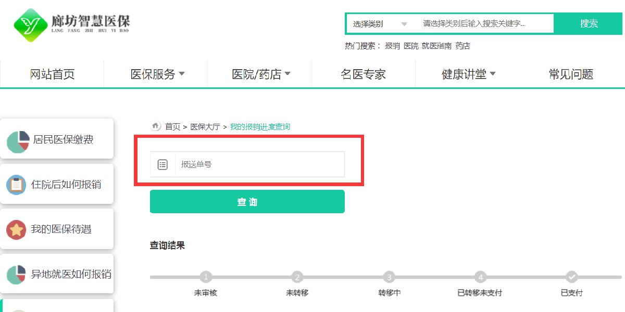This screenshot has height=312, width=625.
Task: Click the 搜索 search button
Action: [589, 24]
